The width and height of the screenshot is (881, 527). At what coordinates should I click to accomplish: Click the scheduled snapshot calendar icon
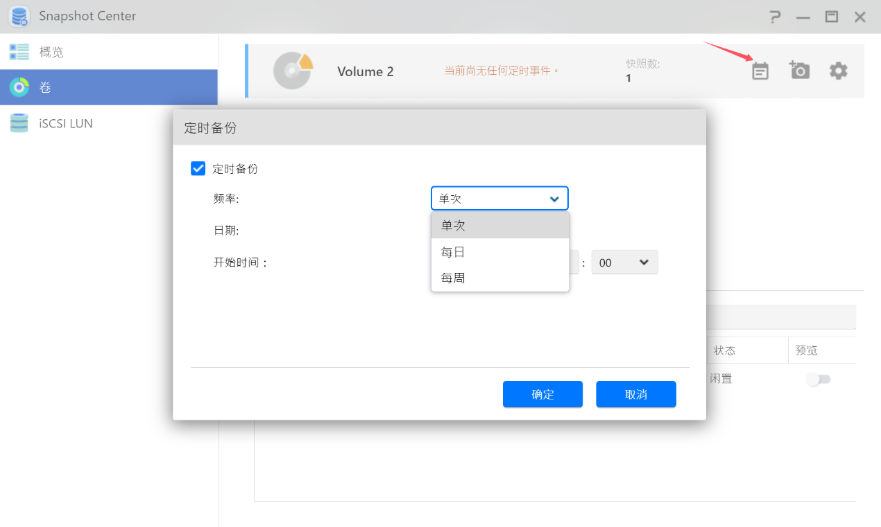click(x=760, y=71)
